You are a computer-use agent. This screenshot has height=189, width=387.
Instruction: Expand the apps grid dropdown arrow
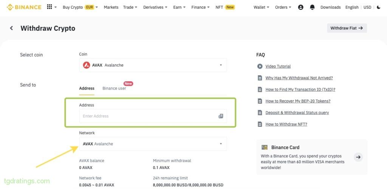pyautogui.click(x=56, y=8)
